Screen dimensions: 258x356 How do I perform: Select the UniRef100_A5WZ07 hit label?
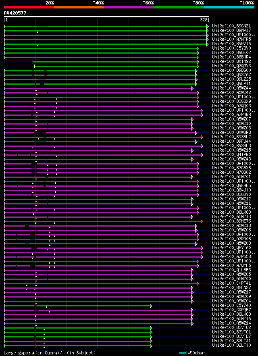[231, 119]
